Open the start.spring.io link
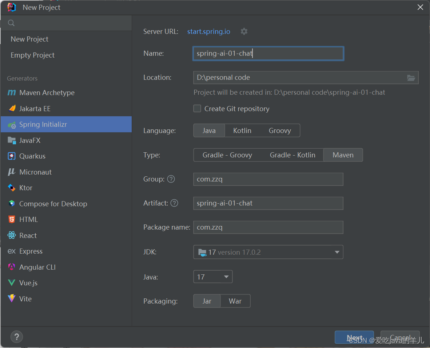Viewport: 430px width, 348px height. (208, 31)
